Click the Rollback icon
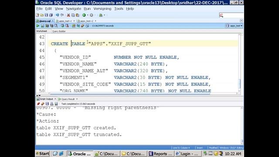This screenshot has width=279, height=157. 67,26
